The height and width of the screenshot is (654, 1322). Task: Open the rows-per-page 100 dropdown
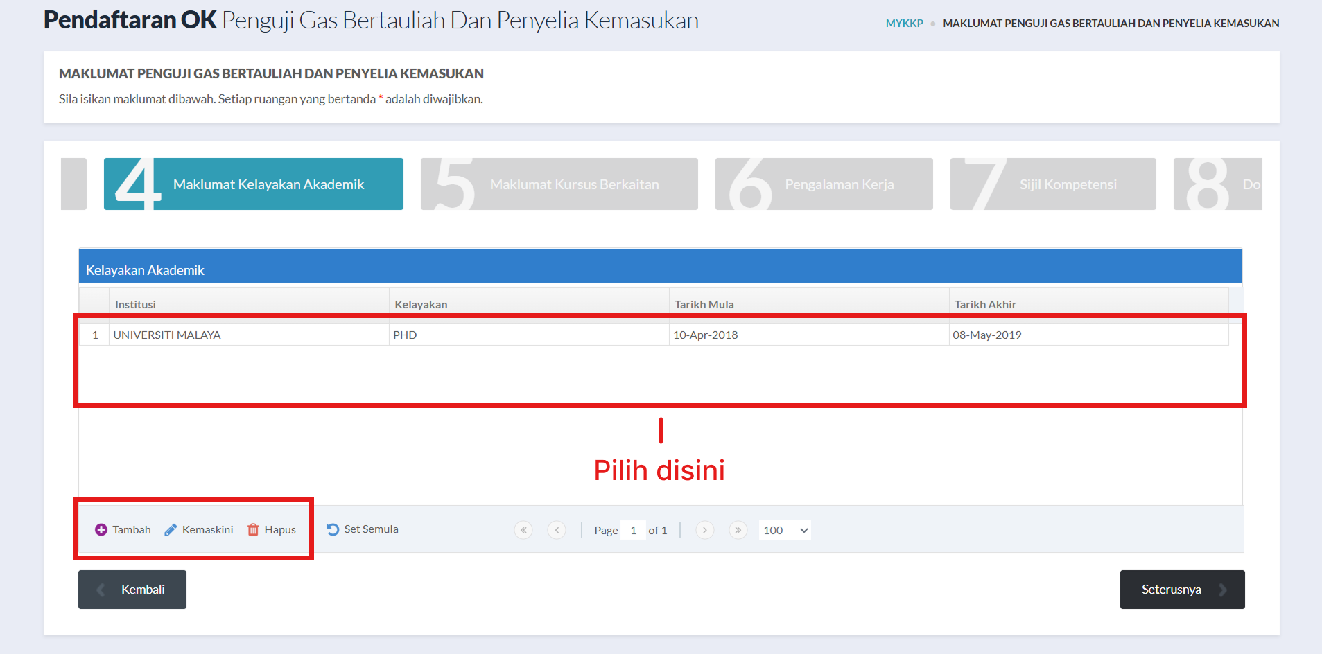point(785,531)
